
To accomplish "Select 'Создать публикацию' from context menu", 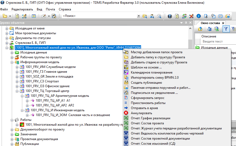I will pos(146,83).
